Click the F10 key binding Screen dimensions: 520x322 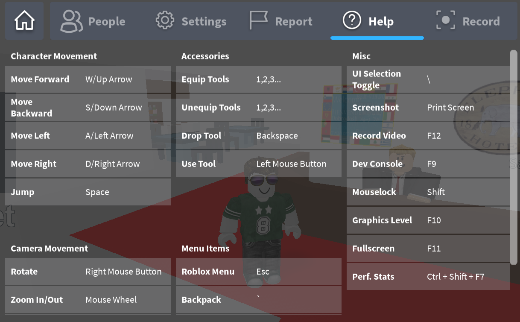pos(434,220)
